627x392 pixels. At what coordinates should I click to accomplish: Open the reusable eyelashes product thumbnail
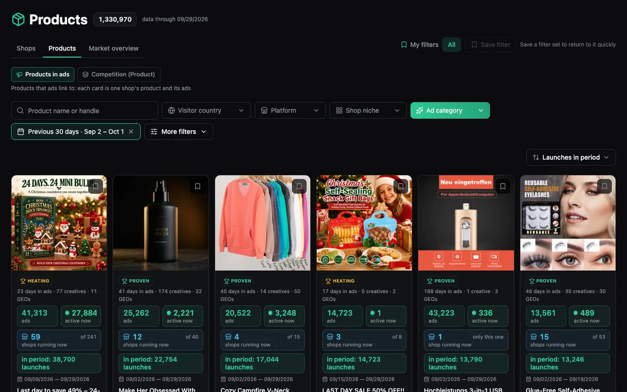(568, 223)
